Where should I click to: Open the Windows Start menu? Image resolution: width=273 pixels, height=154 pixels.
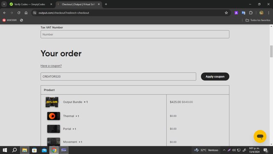[x=5, y=150]
